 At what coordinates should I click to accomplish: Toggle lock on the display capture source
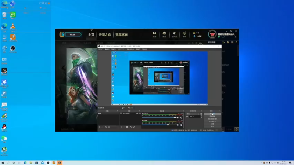tap(140, 113)
